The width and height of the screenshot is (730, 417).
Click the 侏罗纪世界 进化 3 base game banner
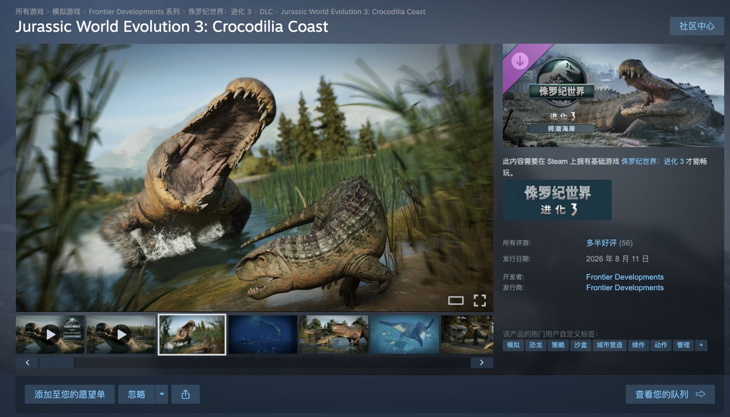click(557, 200)
